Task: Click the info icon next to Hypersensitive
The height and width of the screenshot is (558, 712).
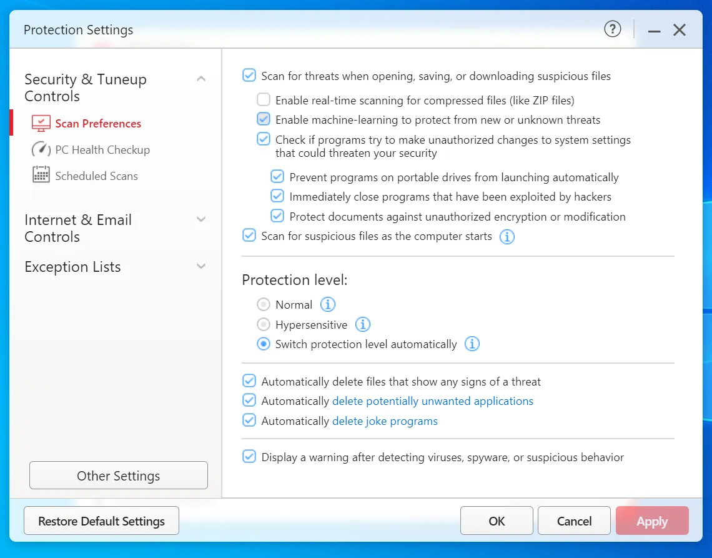Action: [363, 324]
